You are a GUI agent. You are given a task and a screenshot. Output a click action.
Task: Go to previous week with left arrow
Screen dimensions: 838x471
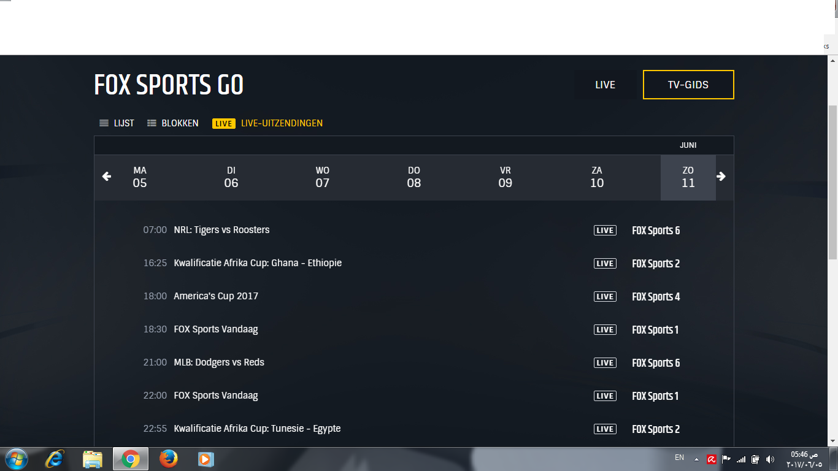click(107, 177)
